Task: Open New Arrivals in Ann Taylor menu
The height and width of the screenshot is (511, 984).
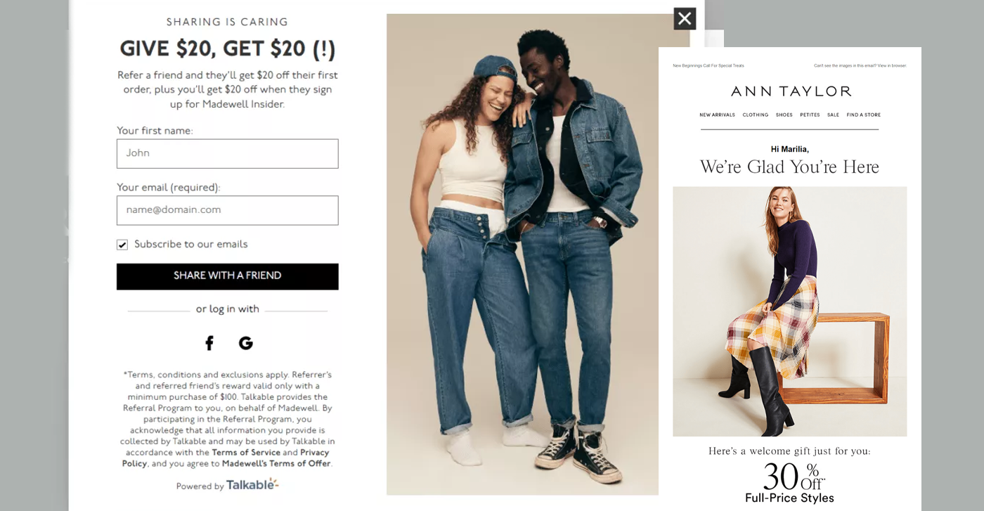Action: 717,115
